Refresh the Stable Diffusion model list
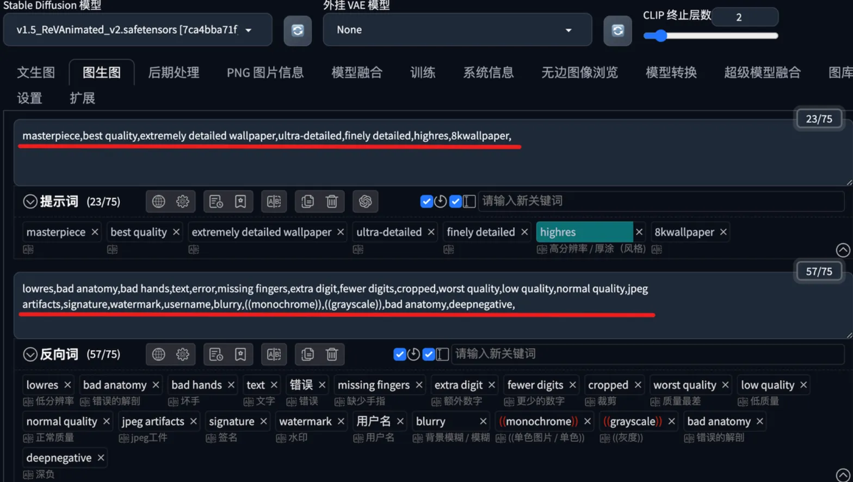 tap(298, 30)
